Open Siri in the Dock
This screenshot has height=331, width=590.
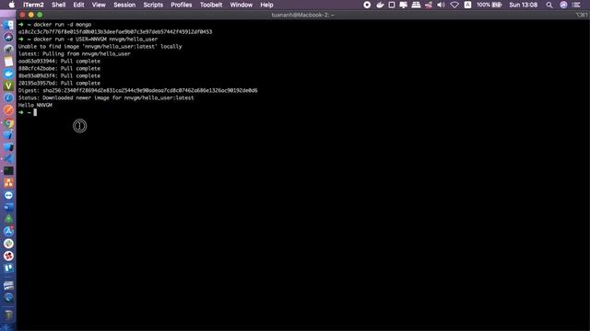coord(8,37)
